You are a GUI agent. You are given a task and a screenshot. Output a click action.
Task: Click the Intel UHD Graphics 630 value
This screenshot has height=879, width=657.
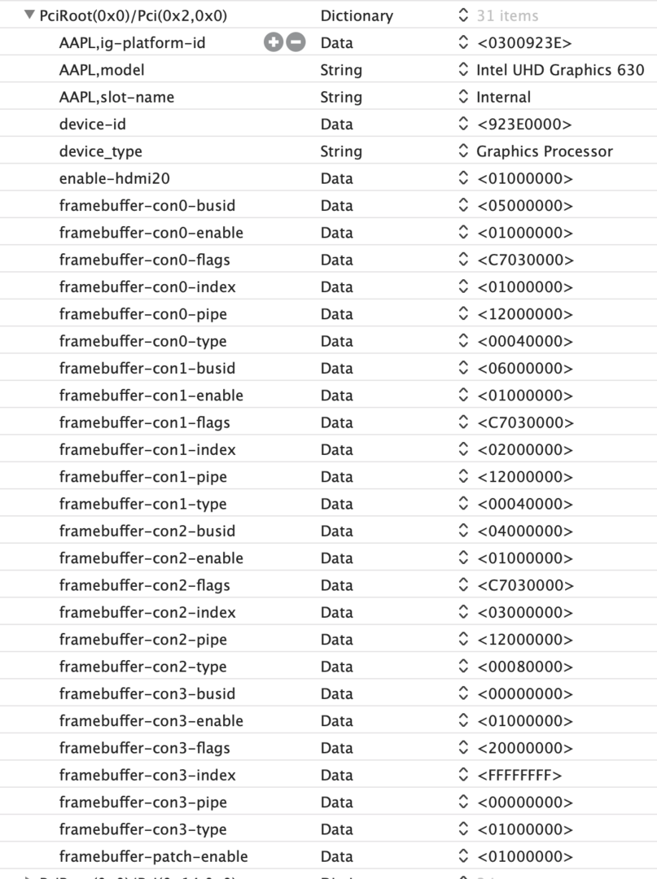pyautogui.click(x=560, y=70)
